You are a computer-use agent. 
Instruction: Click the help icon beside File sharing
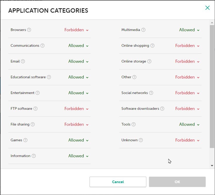tap(33, 124)
